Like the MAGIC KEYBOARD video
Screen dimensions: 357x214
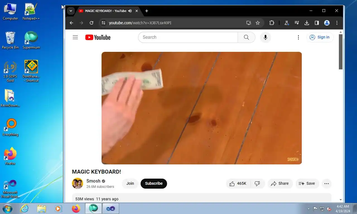(x=238, y=184)
